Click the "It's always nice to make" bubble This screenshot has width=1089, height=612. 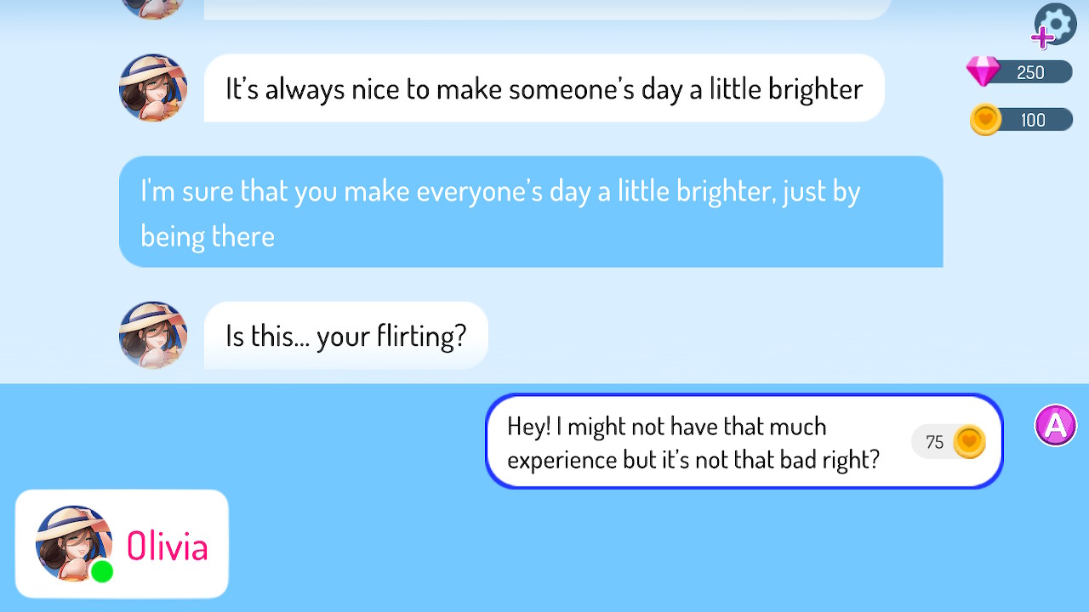(x=544, y=88)
